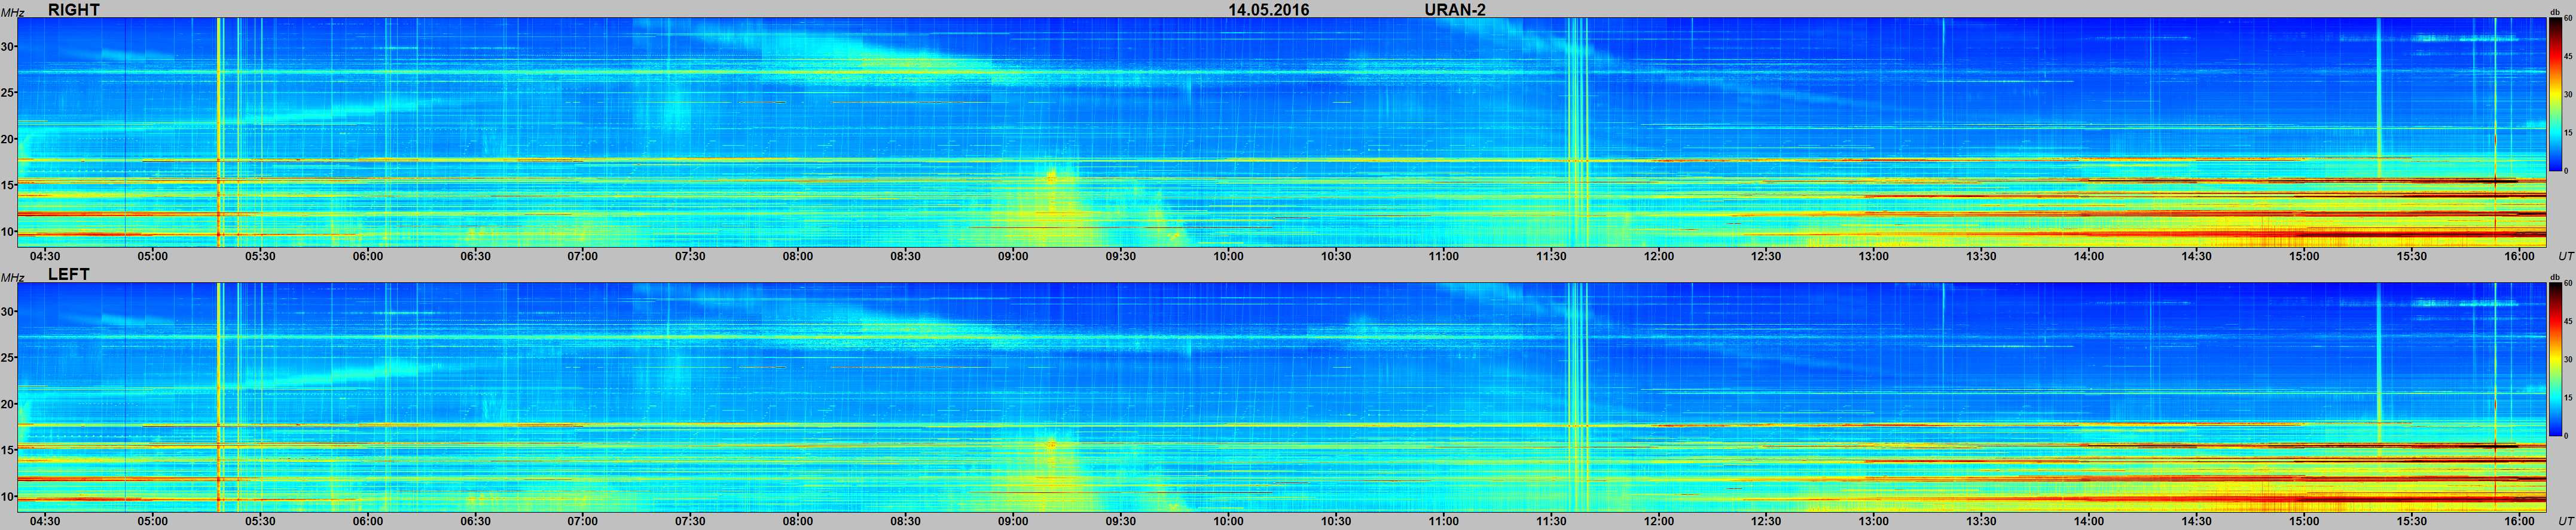Click the 25 MHz tick of LEFT panel
Screen dimensions: 2576x530
pos(8,358)
